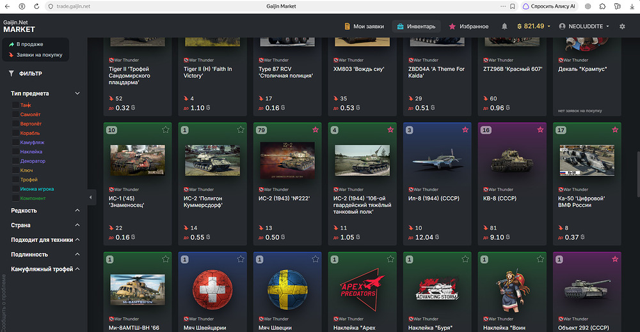Favorite the Мяч Швейцарии star

(x=241, y=259)
